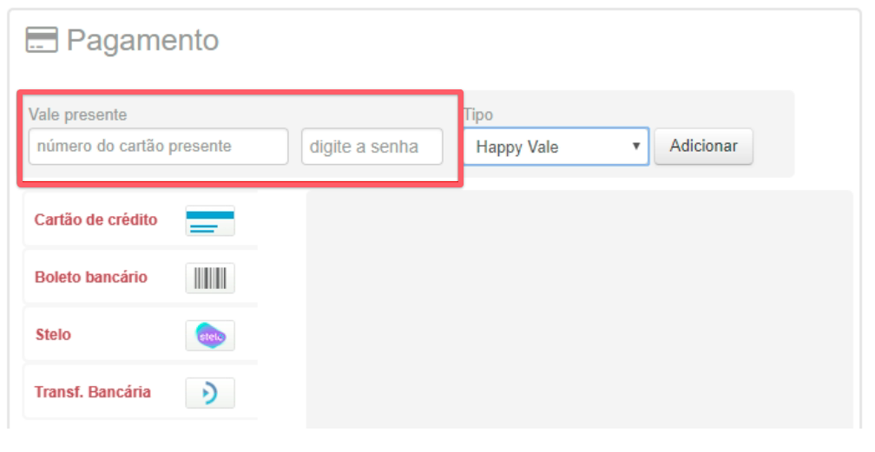Select the Cartão de crédito payment tab
This screenshot has width=875, height=452.
click(x=96, y=220)
